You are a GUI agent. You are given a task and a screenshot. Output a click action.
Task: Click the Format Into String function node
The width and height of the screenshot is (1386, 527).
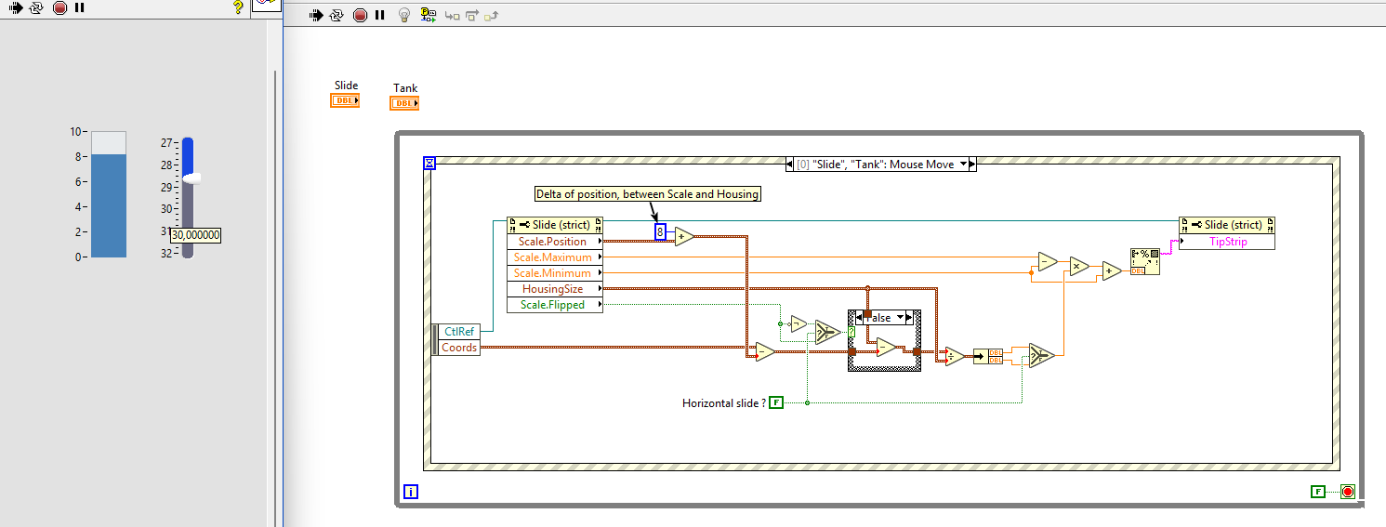1144,261
